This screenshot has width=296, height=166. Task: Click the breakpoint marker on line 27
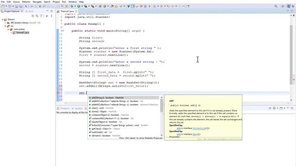tap(58, 93)
